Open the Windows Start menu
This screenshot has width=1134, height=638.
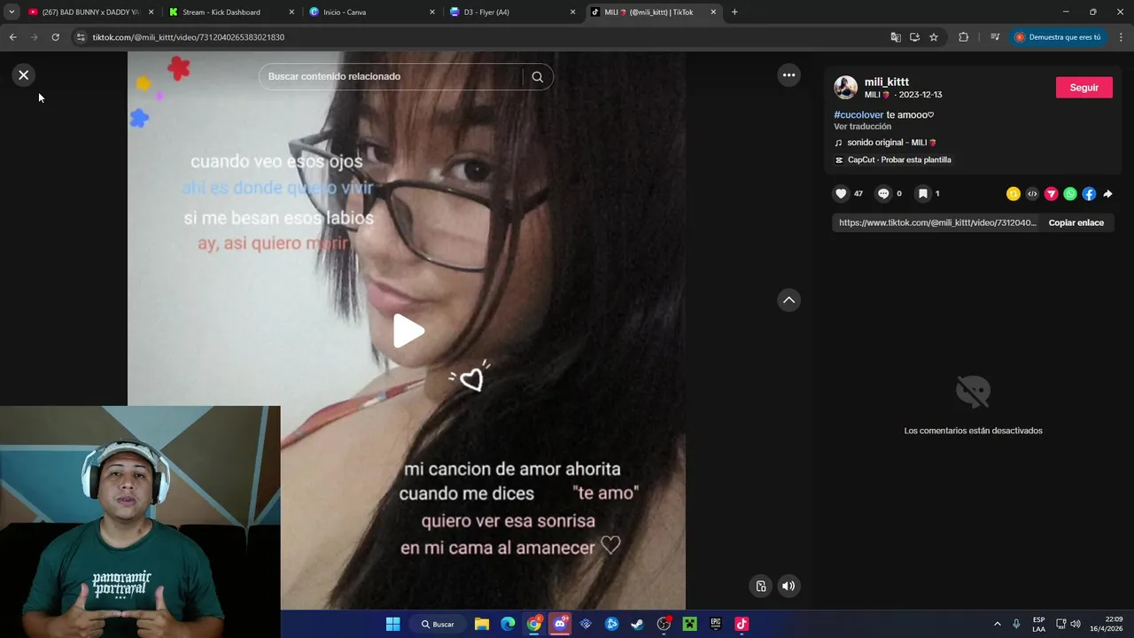point(392,624)
